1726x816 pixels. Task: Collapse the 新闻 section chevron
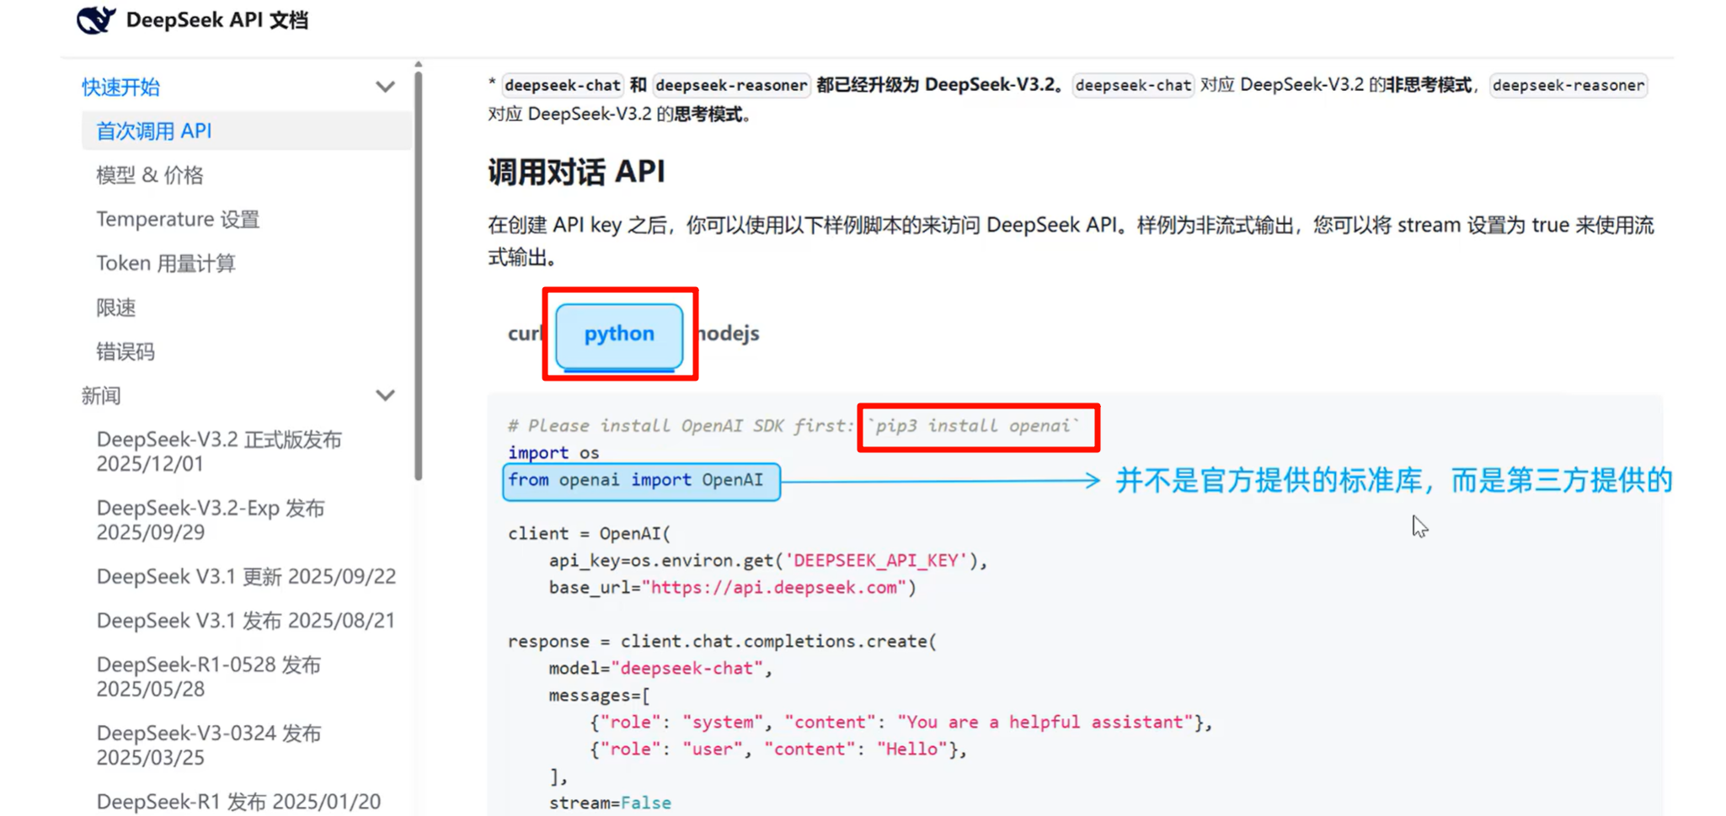click(385, 396)
